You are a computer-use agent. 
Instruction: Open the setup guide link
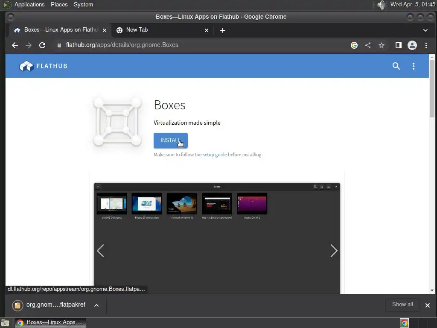click(x=215, y=155)
